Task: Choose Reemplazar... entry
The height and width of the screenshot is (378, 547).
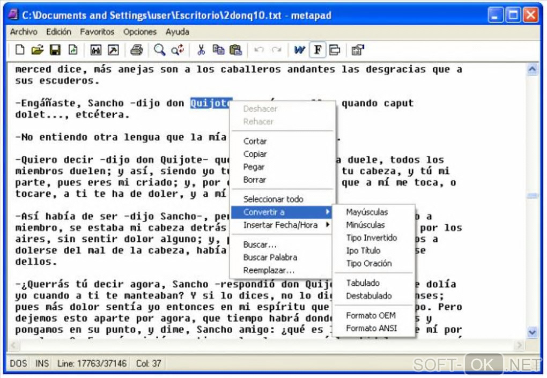Action: pos(282,270)
